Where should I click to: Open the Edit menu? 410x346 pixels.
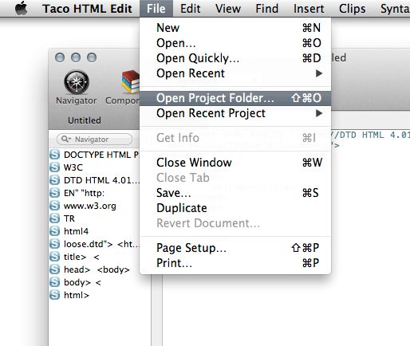pos(190,9)
